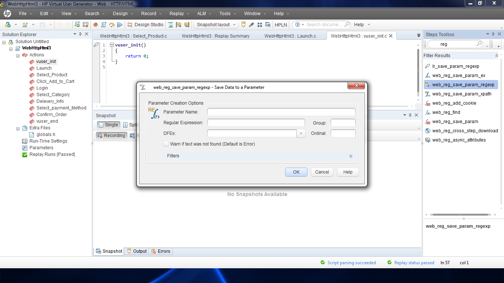Image resolution: width=504 pixels, height=283 pixels.
Task: Collapse the Extra Files tree node
Action: coord(18,128)
